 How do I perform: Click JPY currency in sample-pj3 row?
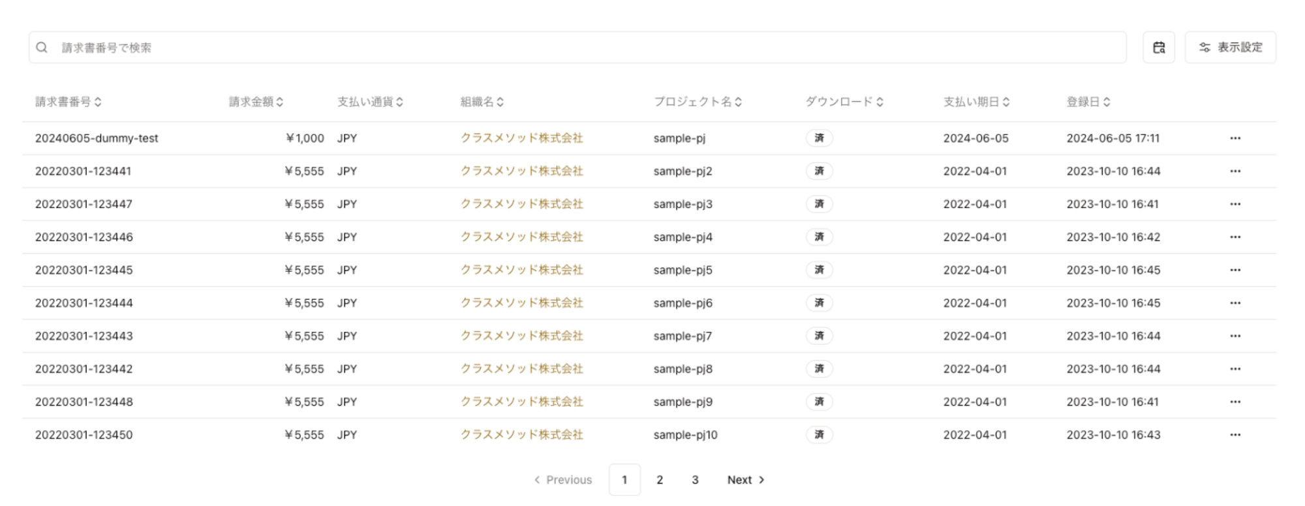coord(347,204)
